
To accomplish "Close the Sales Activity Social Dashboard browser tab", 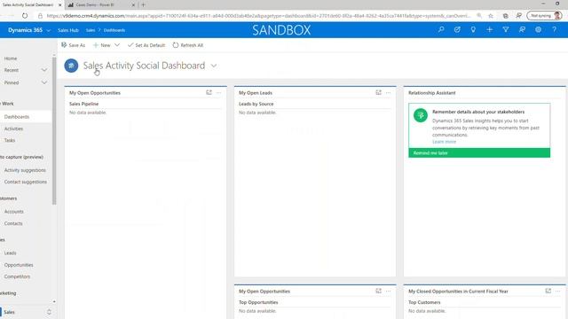I will point(60,5).
